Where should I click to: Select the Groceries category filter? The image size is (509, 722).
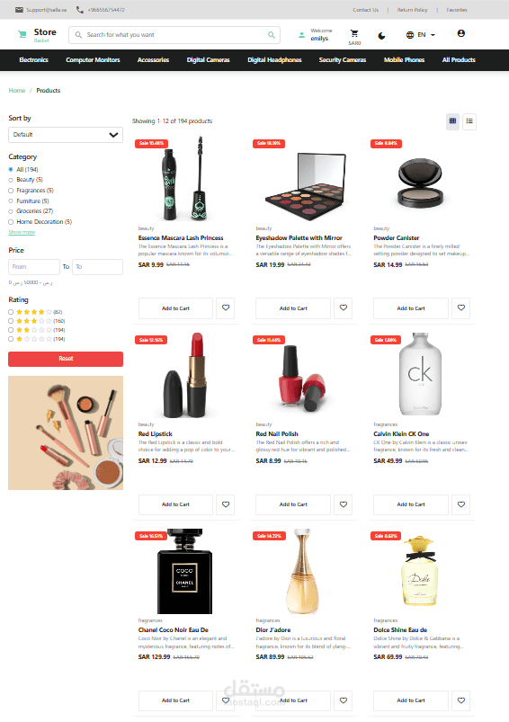click(x=11, y=211)
